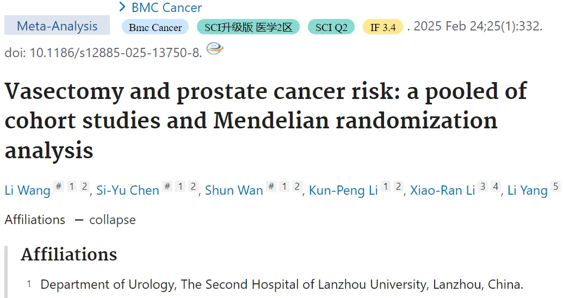Viewport: 563px width, 298px height.
Task: Click the chevron arrow before BMC Cancer
Action: [122, 7]
